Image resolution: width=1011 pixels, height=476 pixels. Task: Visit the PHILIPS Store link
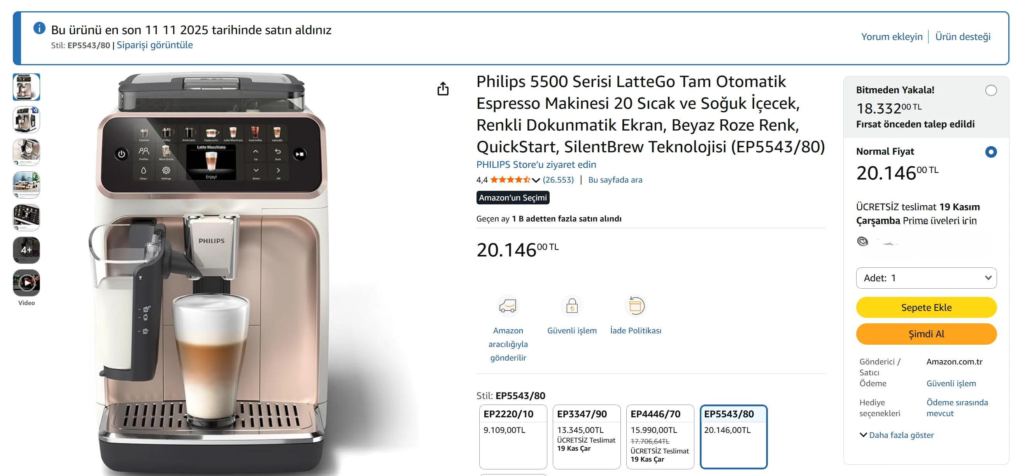coord(536,165)
